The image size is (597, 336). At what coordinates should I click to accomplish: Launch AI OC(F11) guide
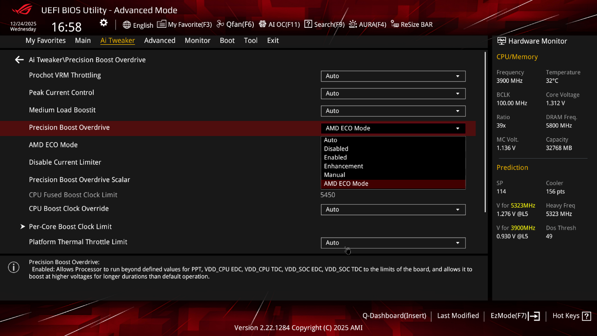pyautogui.click(x=279, y=24)
